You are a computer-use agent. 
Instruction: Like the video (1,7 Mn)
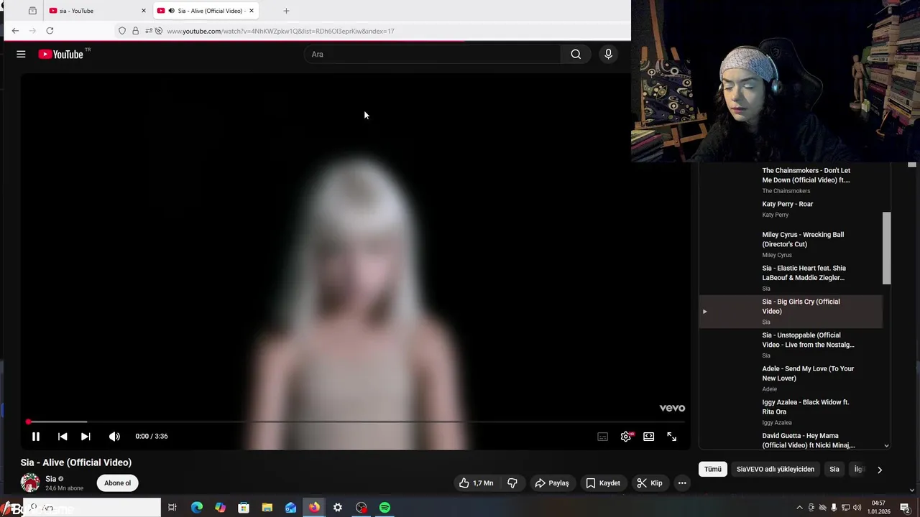tap(476, 483)
